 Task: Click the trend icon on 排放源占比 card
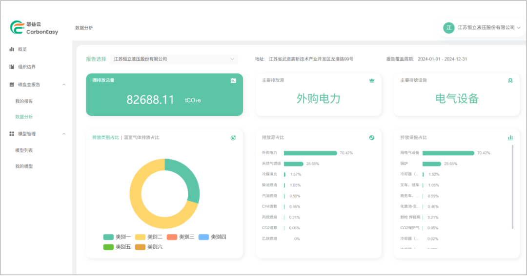[x=372, y=138]
